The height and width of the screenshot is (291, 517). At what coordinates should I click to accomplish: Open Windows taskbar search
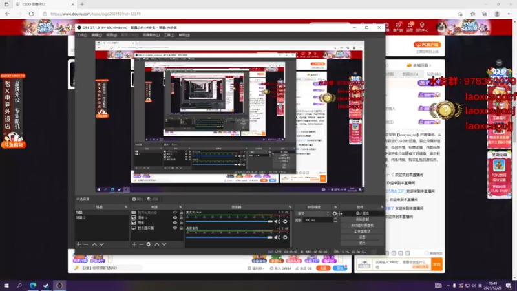point(19,286)
